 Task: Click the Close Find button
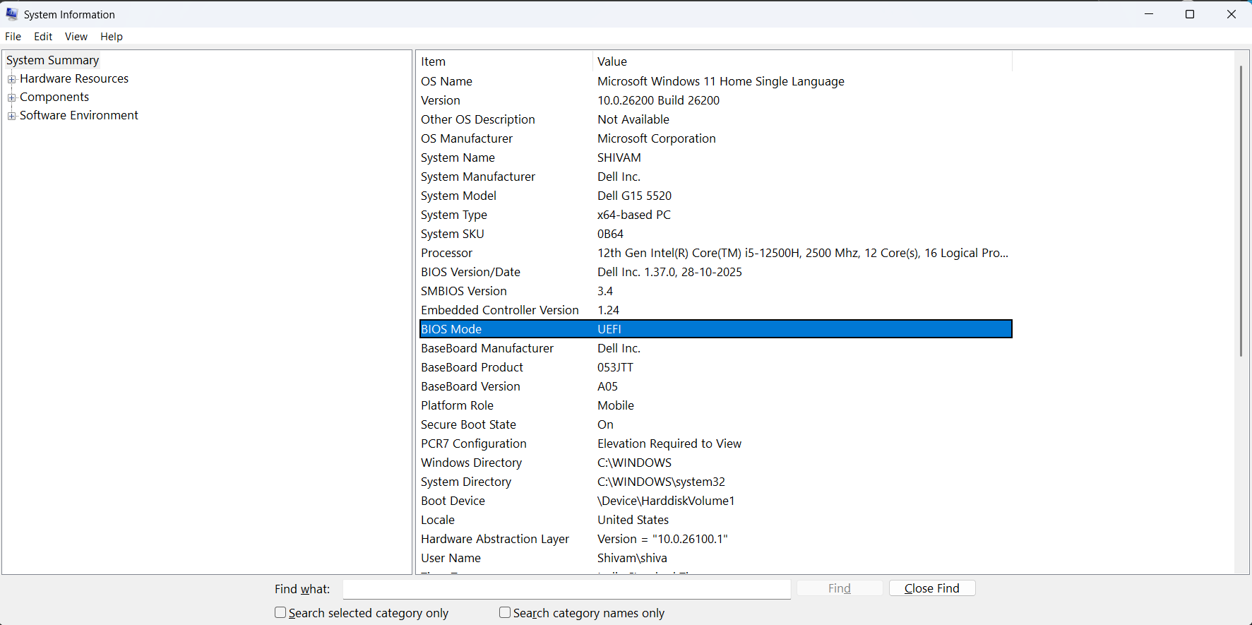pyautogui.click(x=932, y=588)
